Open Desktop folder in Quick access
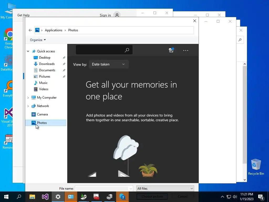This screenshot has width=269, height=202. (45, 58)
